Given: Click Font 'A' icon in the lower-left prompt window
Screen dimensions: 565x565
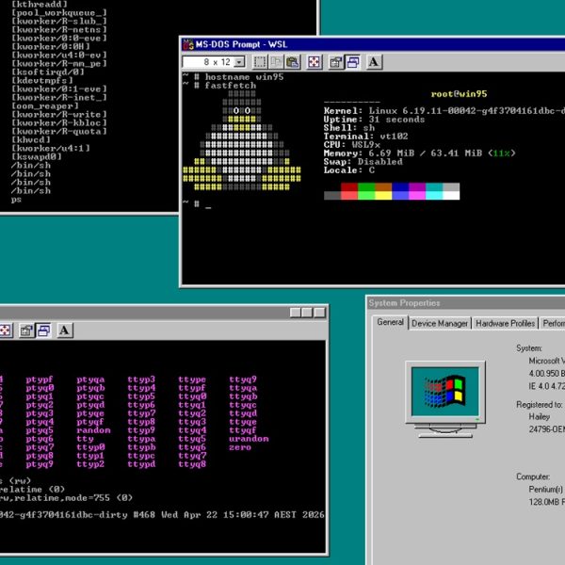Looking at the screenshot, I should tap(65, 331).
